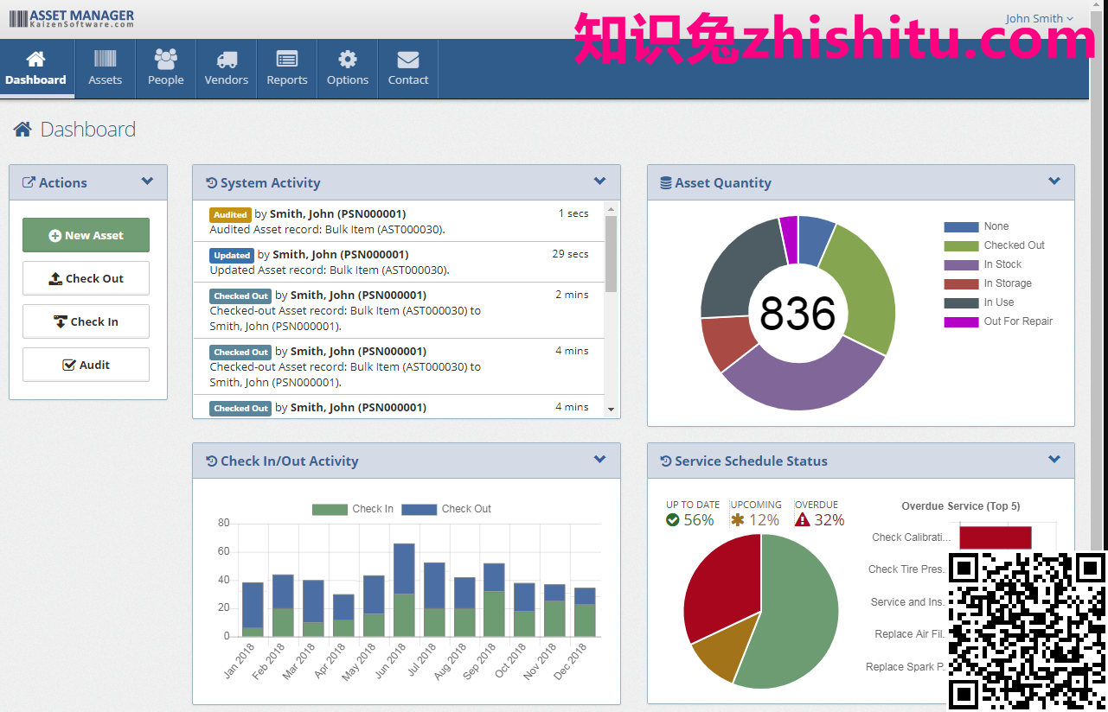This screenshot has height=712, width=1108.
Task: Click the Contact envelope icon
Action: [x=408, y=59]
